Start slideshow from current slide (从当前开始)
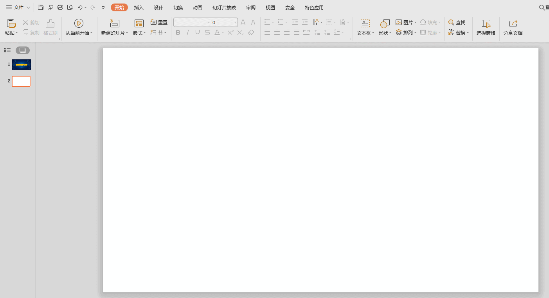This screenshot has height=298, width=549. click(x=79, y=27)
